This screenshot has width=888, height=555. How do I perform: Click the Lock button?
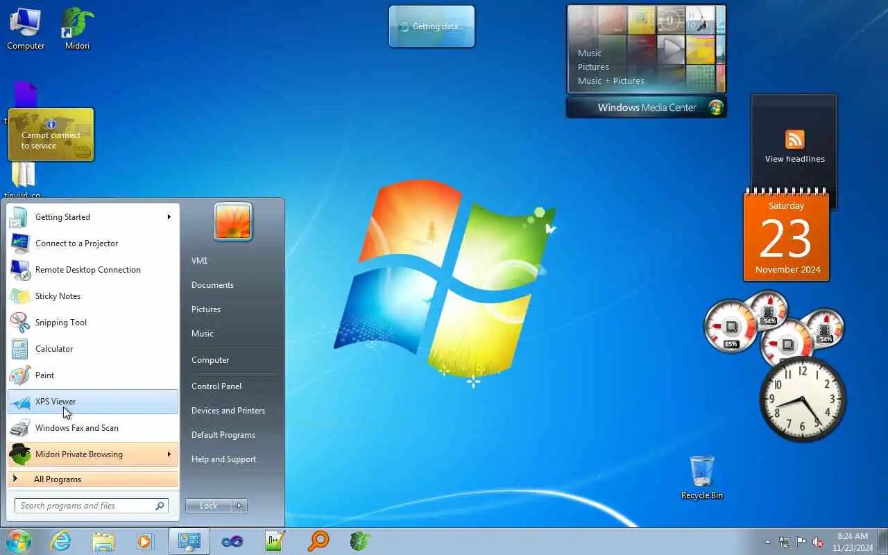208,506
